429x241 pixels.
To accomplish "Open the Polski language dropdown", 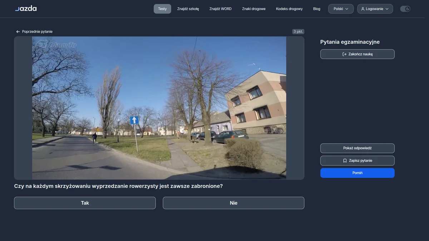I will pos(341,9).
